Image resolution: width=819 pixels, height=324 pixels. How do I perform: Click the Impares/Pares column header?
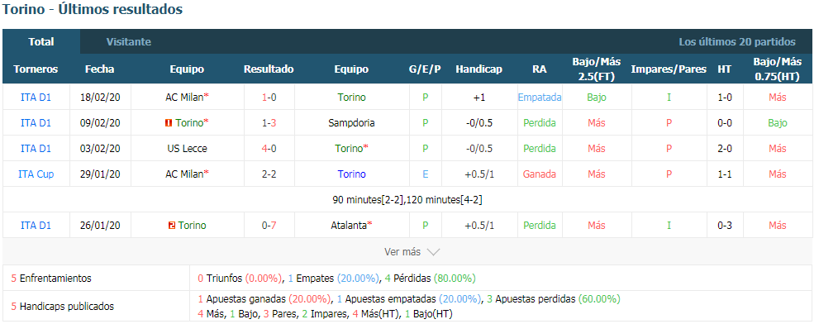coord(669,69)
